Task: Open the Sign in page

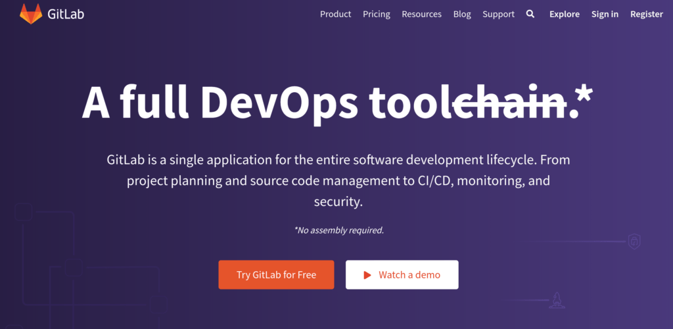Action: 605,14
